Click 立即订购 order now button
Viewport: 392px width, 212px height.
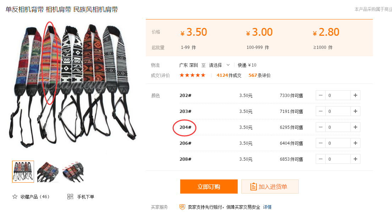point(209,187)
